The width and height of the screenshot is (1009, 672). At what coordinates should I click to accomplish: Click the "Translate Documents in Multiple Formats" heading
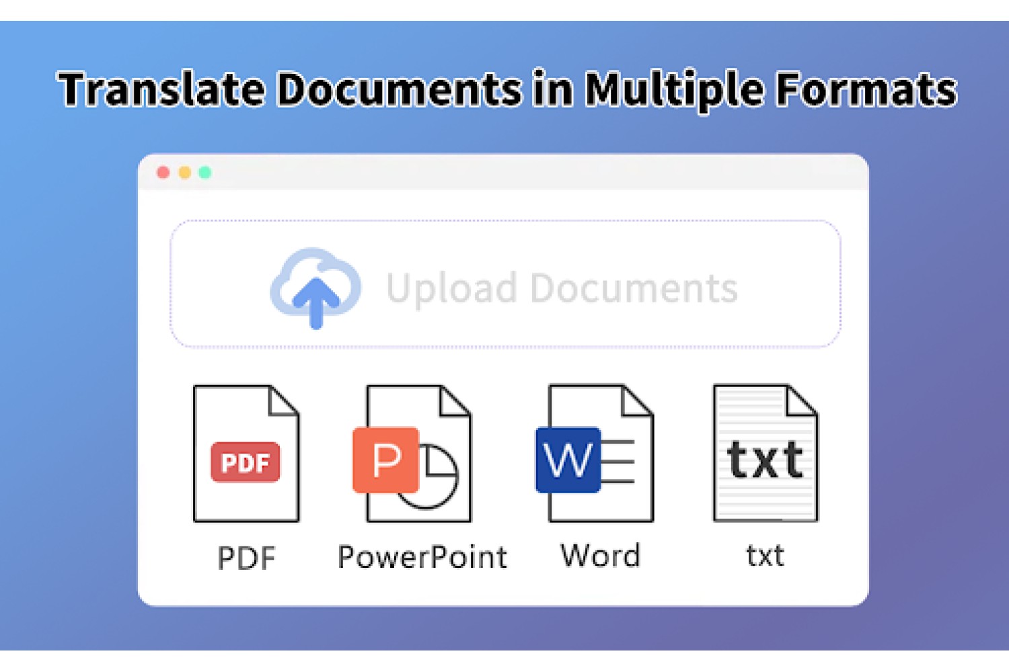[x=508, y=89]
